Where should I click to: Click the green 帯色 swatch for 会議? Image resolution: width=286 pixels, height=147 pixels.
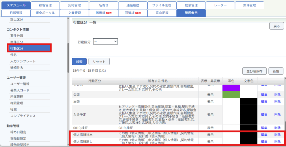point(231,95)
